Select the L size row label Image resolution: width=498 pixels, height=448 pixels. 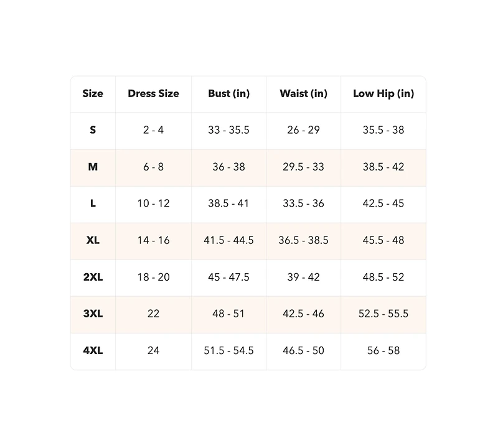(93, 203)
